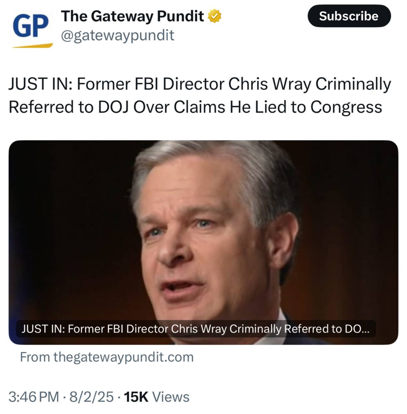Click the headline caption overlay on card
This screenshot has height=414, width=407.
point(195,329)
